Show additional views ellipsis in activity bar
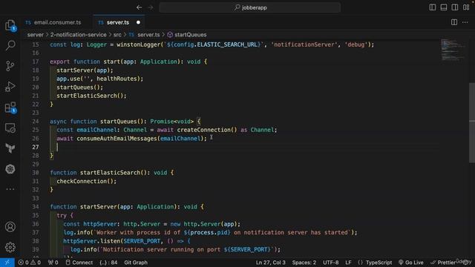This screenshot has width=475, height=267. point(10,189)
